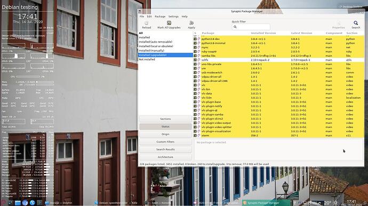Screen dimensions: 368x206
Task: Toggle status box for vlc-bin
Action: click(x=195, y=89)
